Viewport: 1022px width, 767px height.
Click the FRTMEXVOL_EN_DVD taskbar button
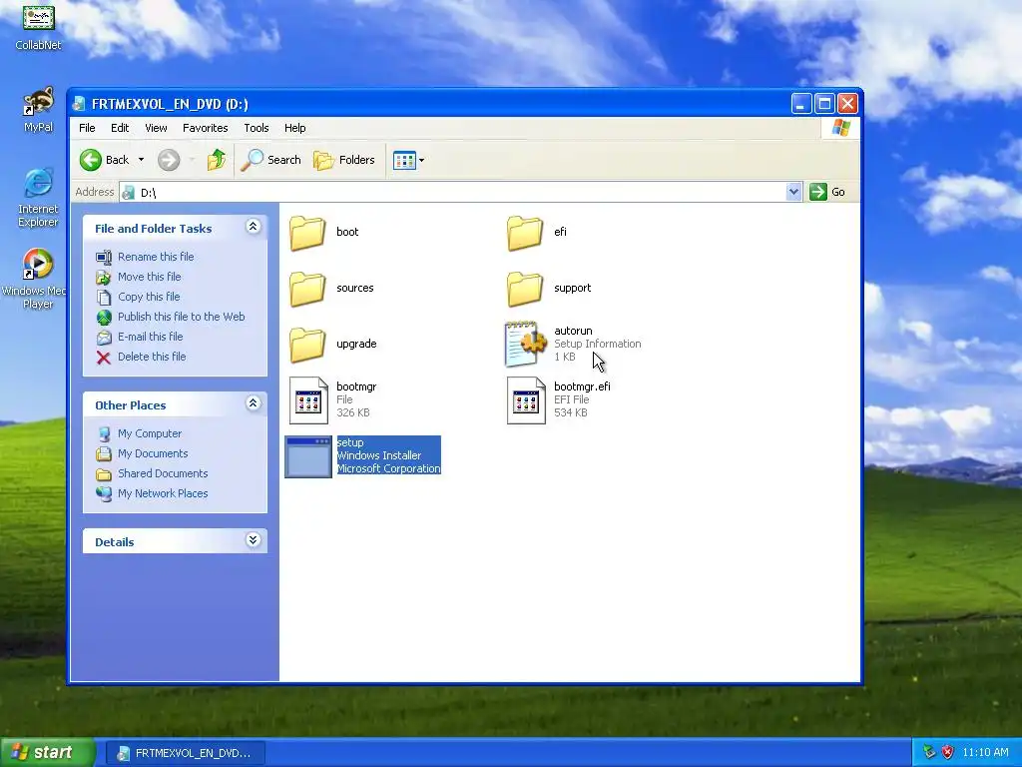[186, 753]
